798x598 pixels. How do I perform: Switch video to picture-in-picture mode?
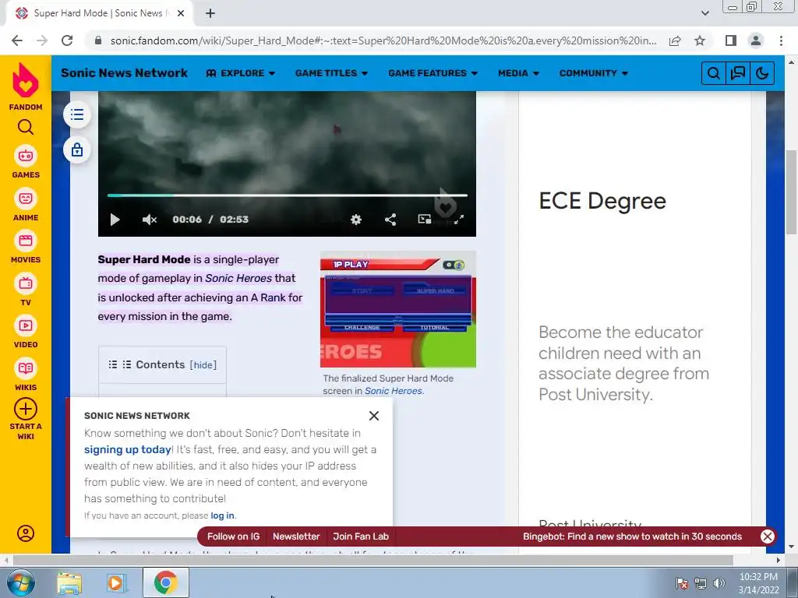pyautogui.click(x=425, y=219)
